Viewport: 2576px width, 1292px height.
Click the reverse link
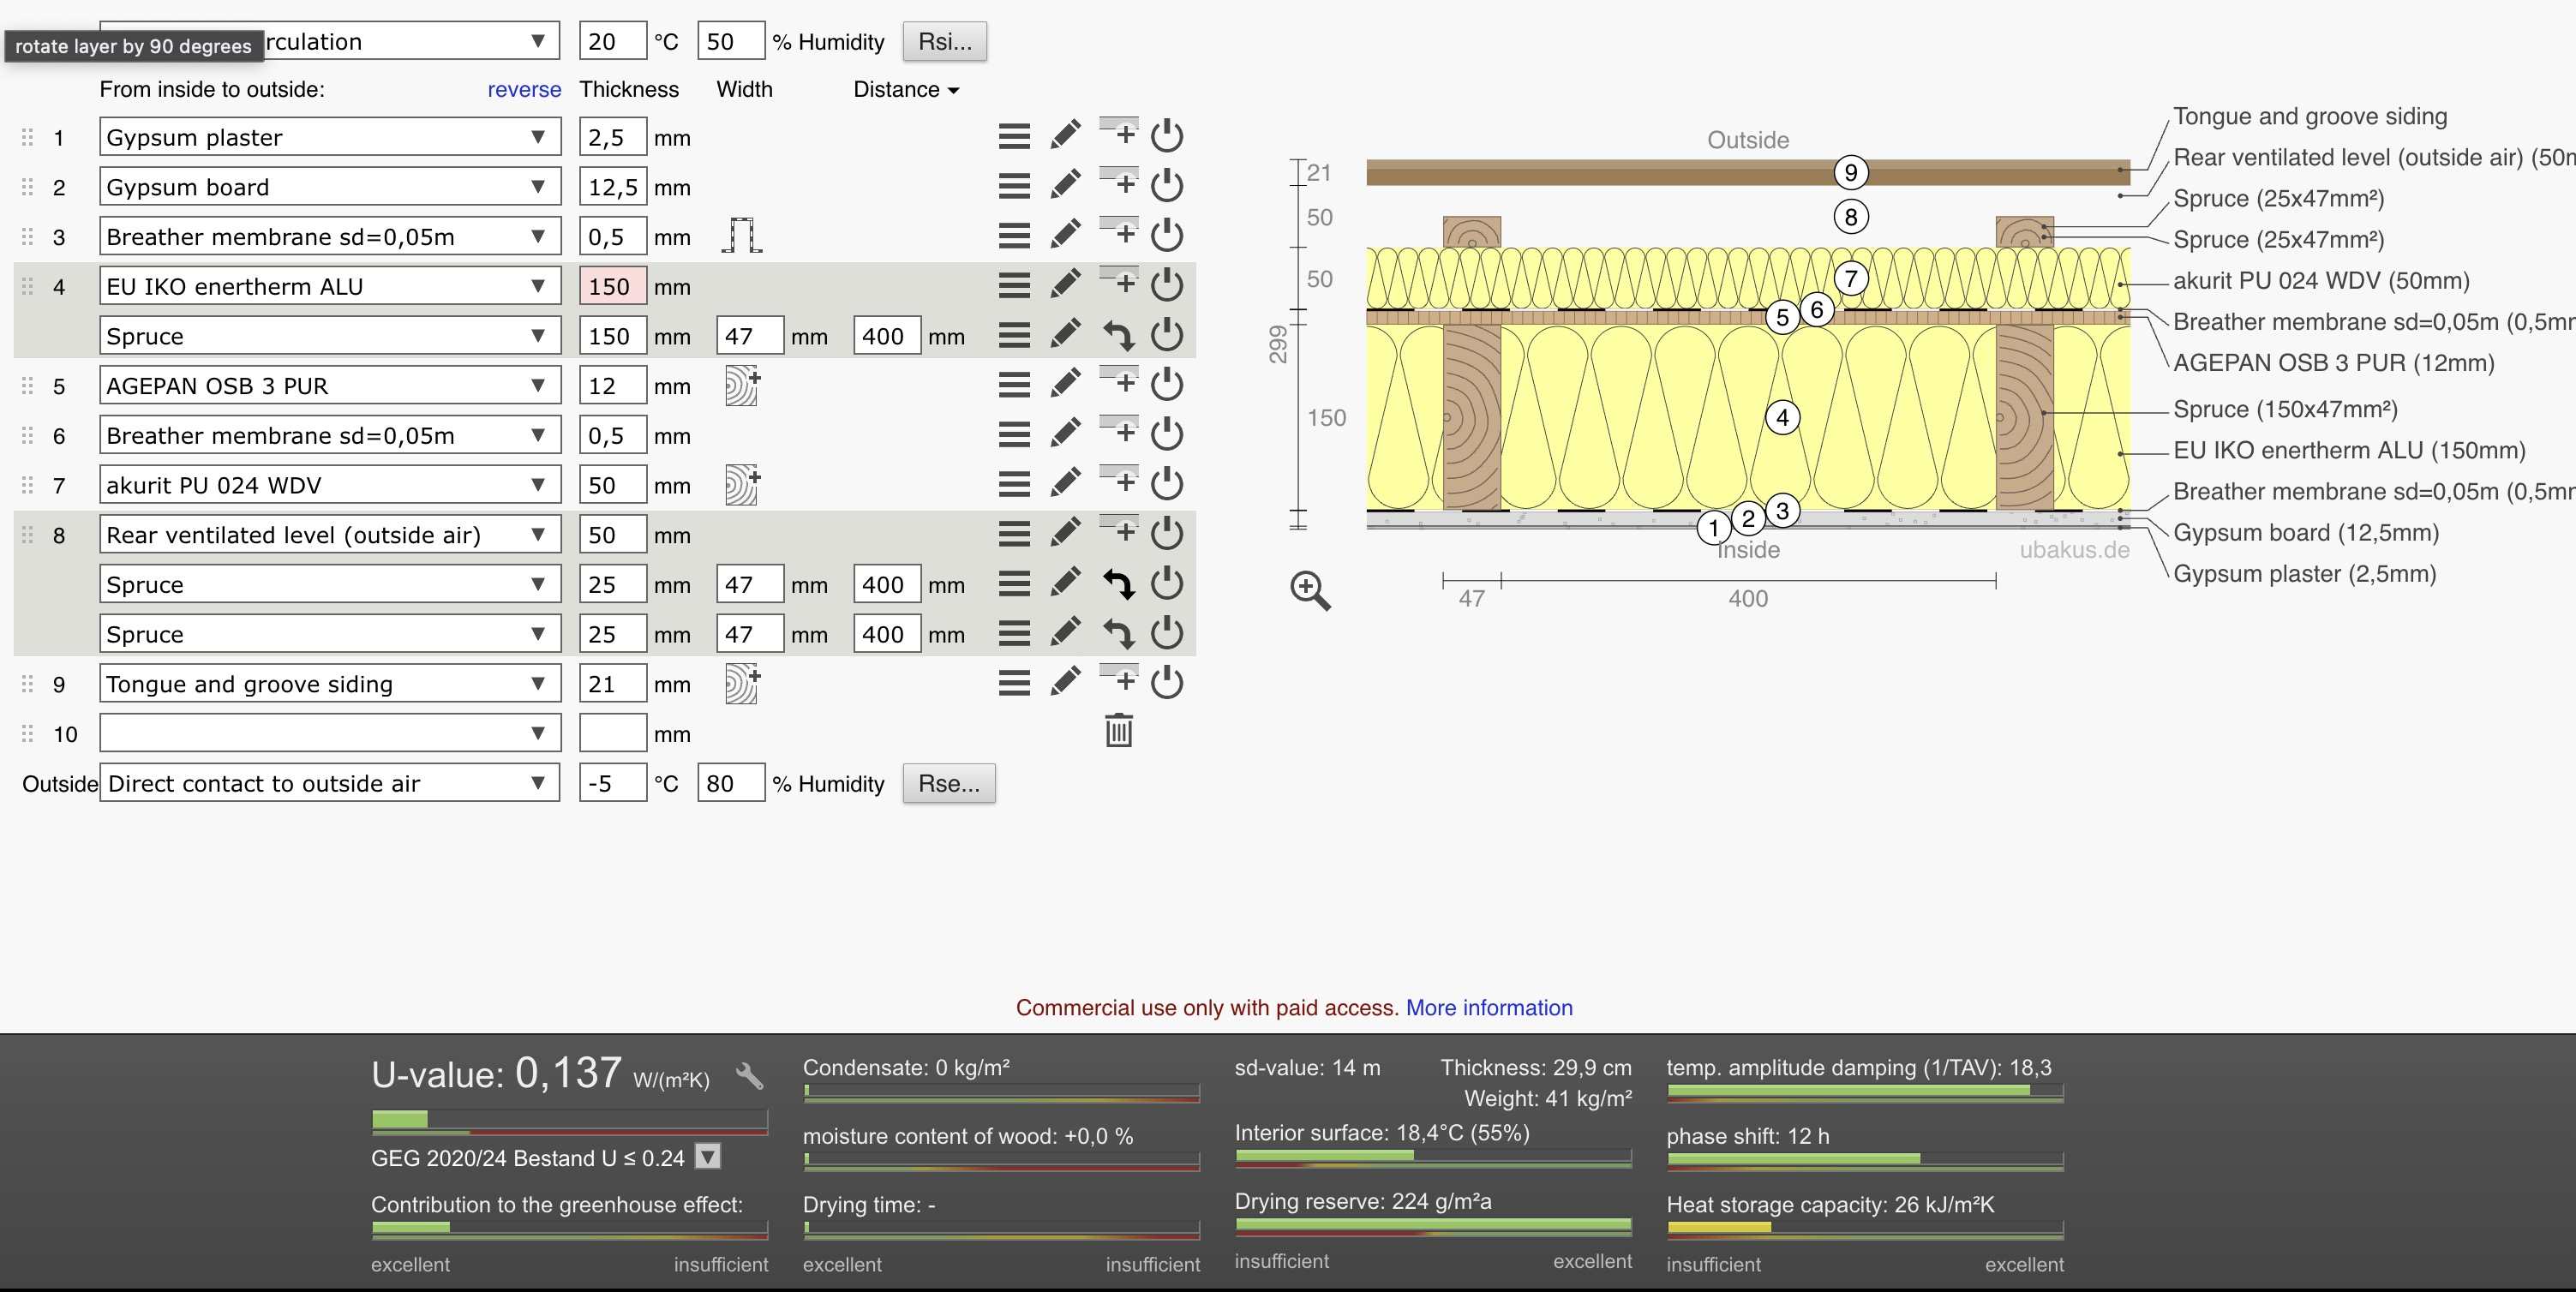[x=524, y=90]
